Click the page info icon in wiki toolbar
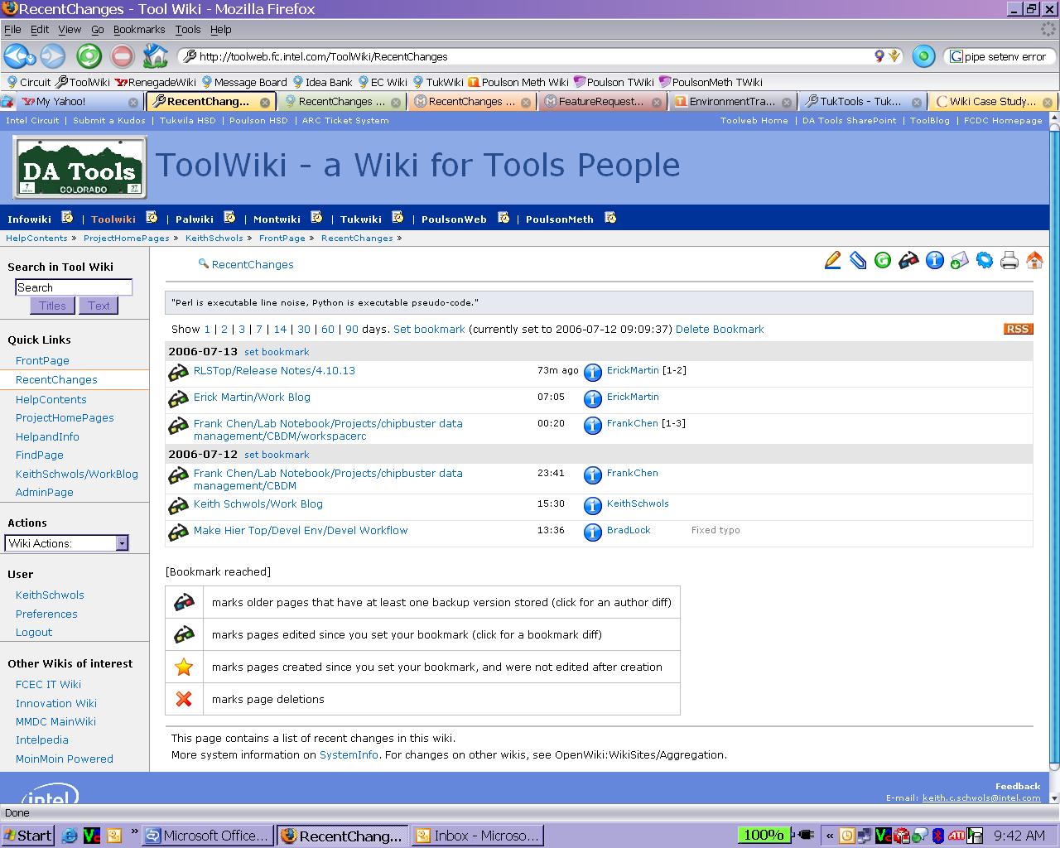 [x=934, y=261]
